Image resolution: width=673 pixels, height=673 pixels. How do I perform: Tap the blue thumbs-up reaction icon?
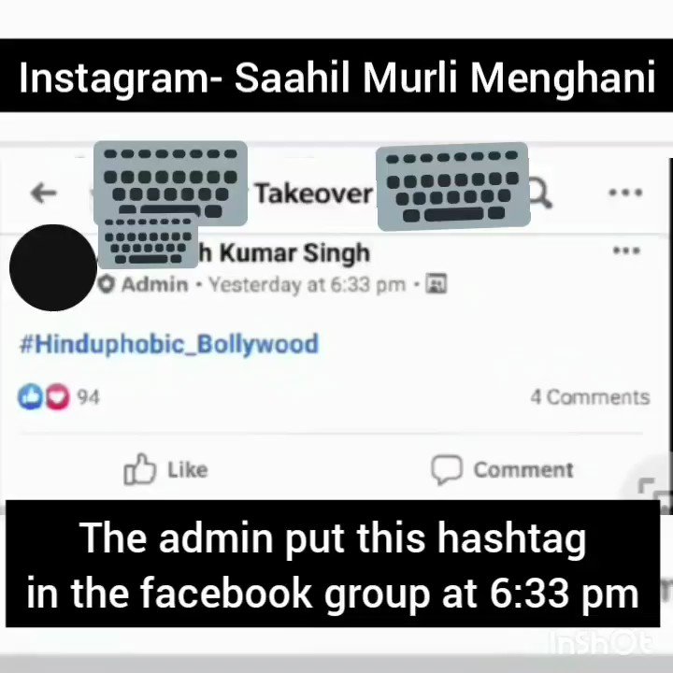[30, 396]
